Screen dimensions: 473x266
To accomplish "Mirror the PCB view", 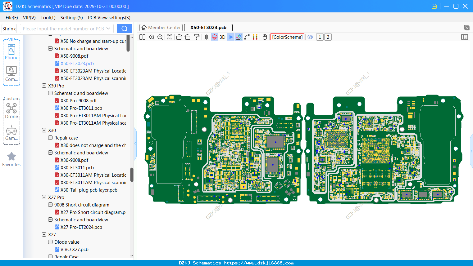I will coord(207,37).
